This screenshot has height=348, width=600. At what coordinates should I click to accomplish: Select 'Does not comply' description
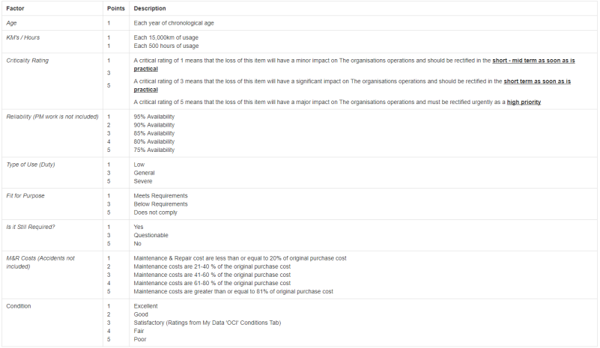[155, 213]
